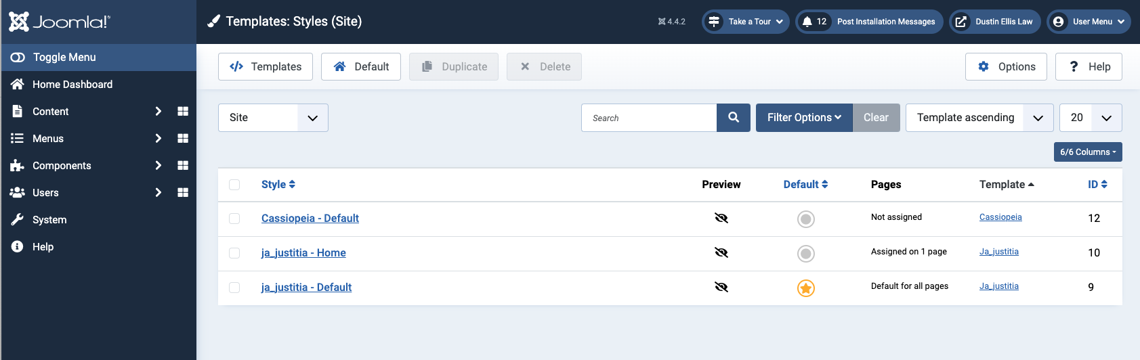Click the Templates toolbar button

[x=266, y=66]
